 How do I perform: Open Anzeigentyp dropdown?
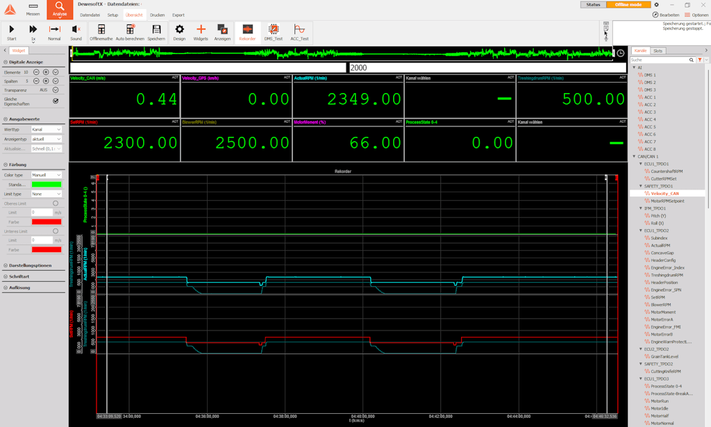pos(47,139)
